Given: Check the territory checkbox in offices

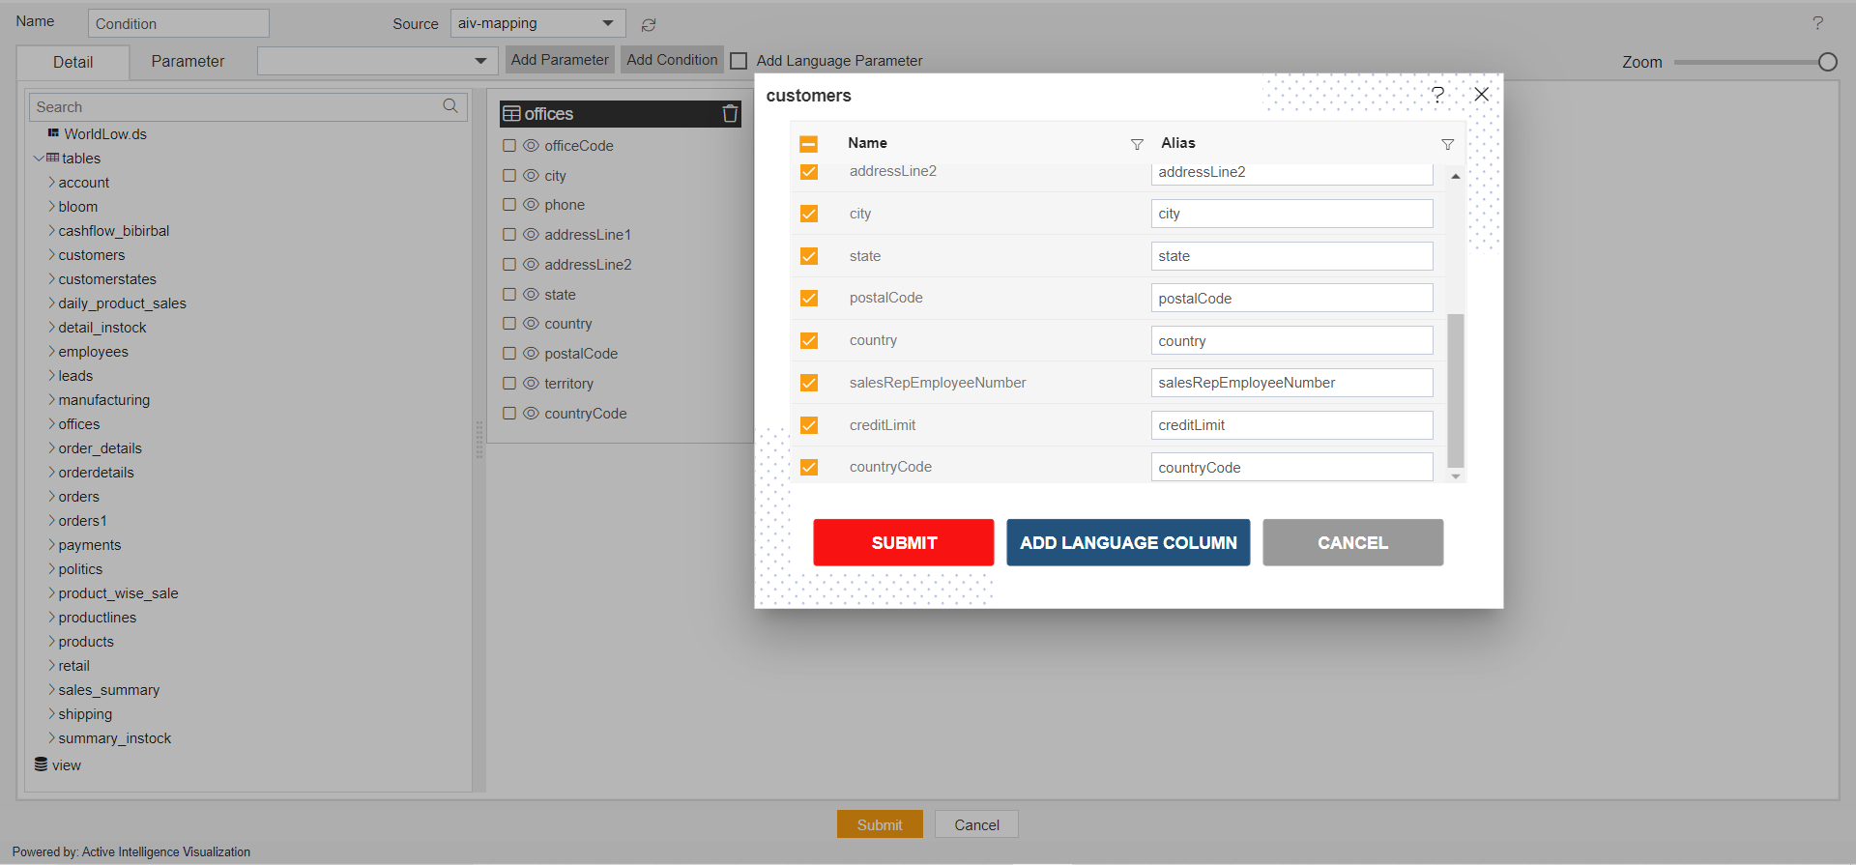Looking at the screenshot, I should coord(509,384).
